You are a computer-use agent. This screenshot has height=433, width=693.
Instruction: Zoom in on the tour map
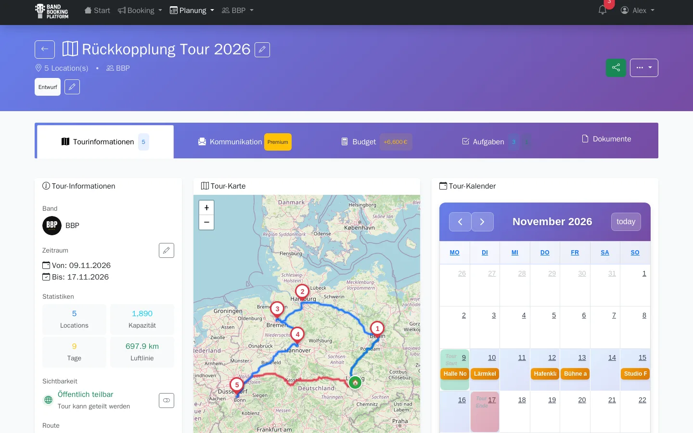(206, 208)
